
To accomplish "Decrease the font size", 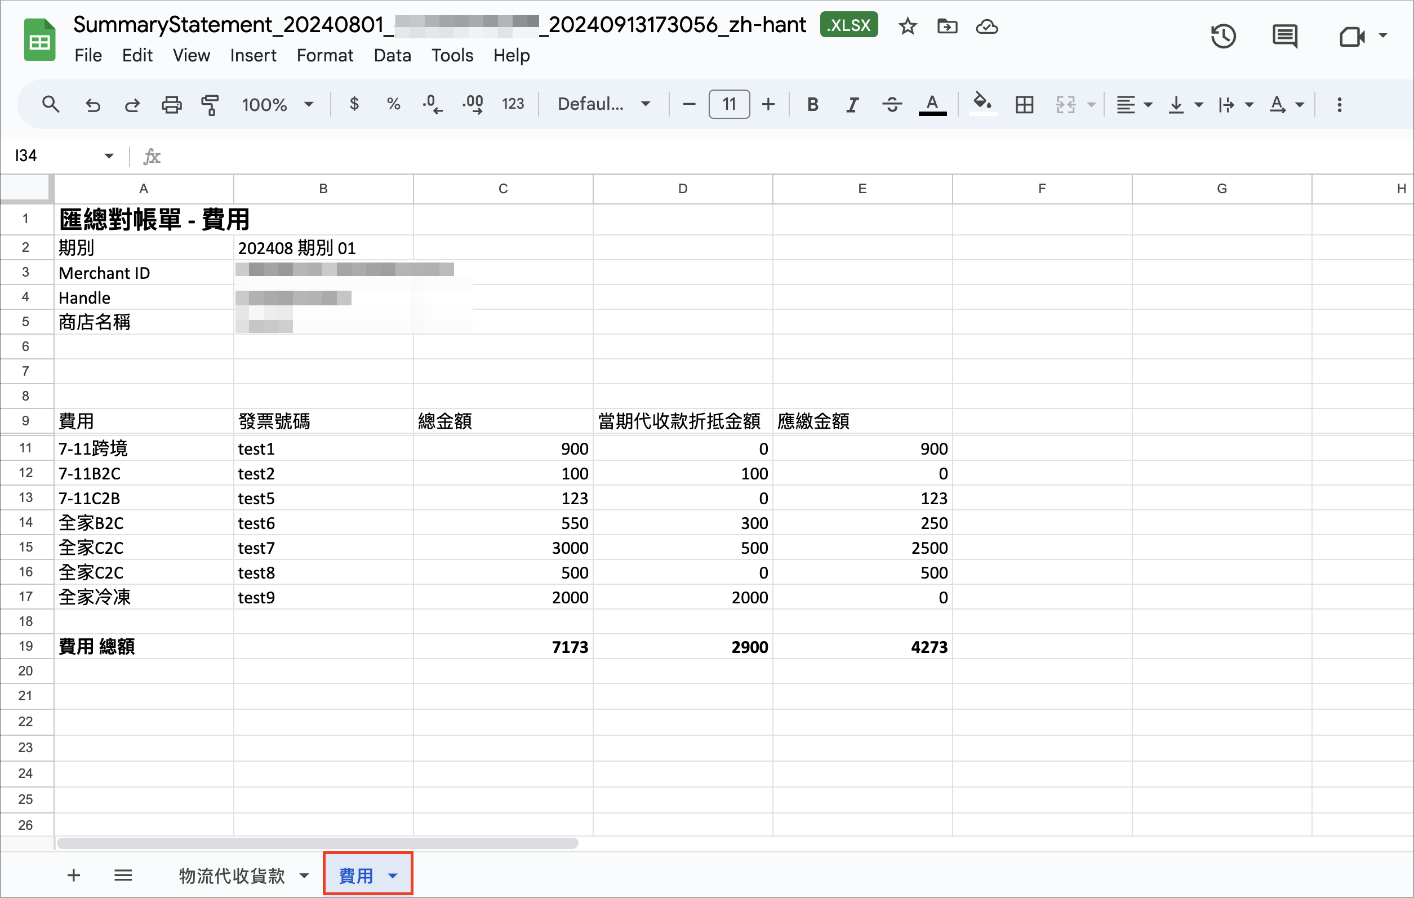I will (690, 105).
